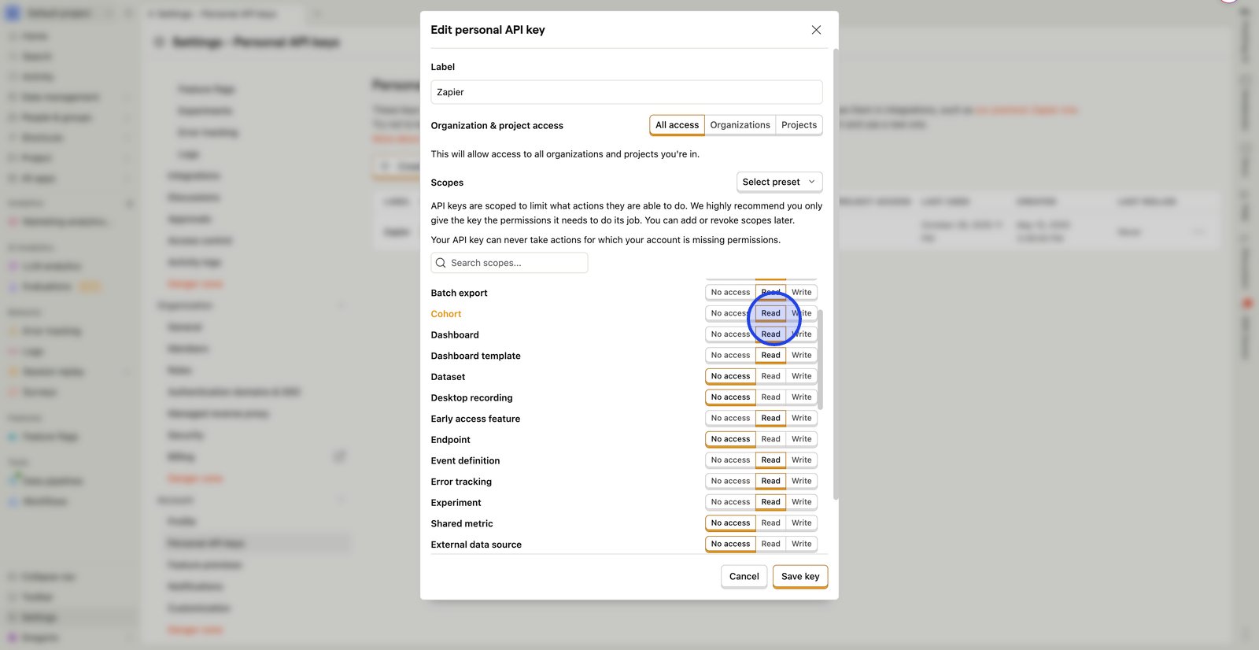Click the magnifier icon in scopes search
Image resolution: width=1259 pixels, height=650 pixels.
point(441,263)
